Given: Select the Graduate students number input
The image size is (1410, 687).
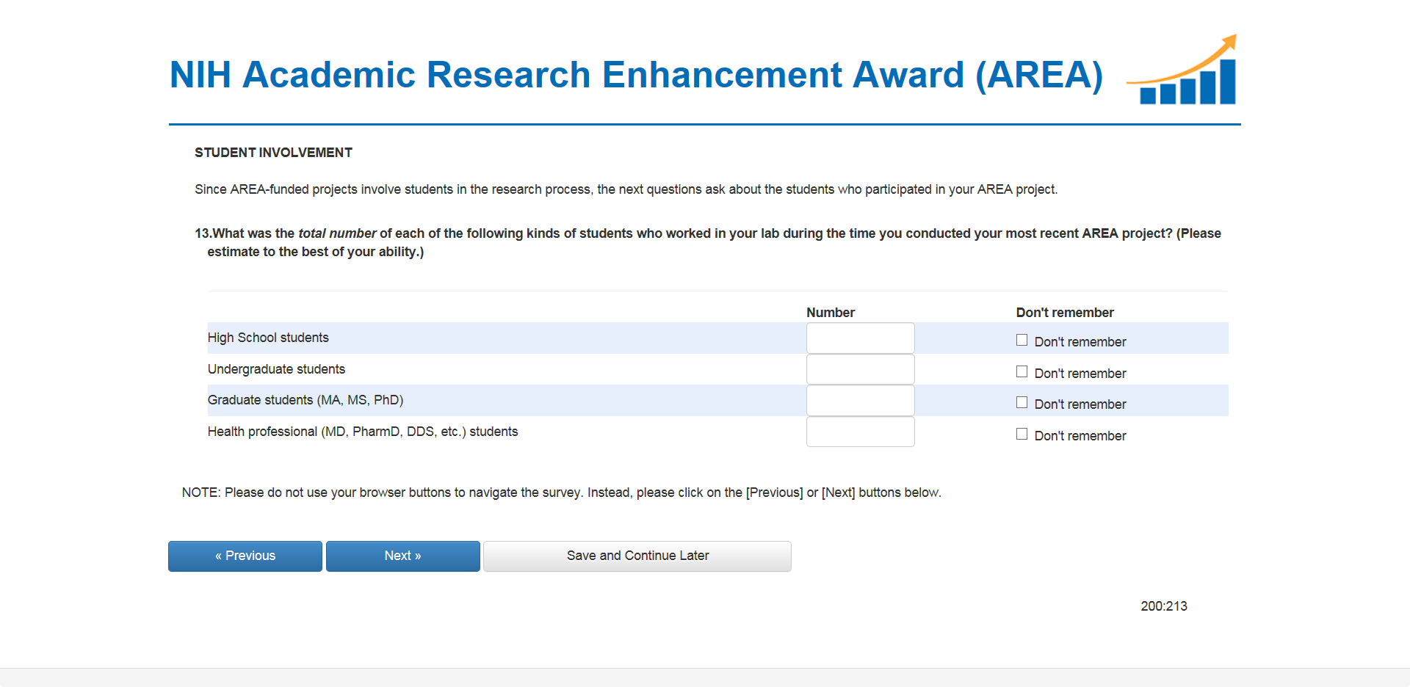Looking at the screenshot, I should (x=860, y=401).
